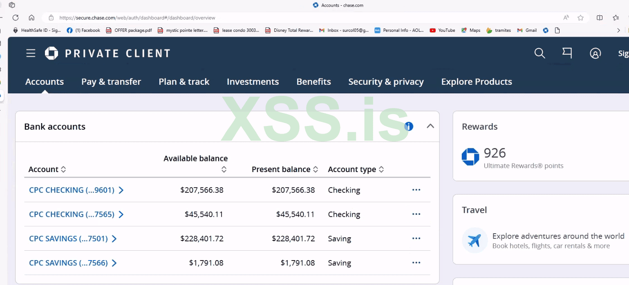This screenshot has width=629, height=285.
Task: Open blank page icon bookmark
Action: pos(557,30)
